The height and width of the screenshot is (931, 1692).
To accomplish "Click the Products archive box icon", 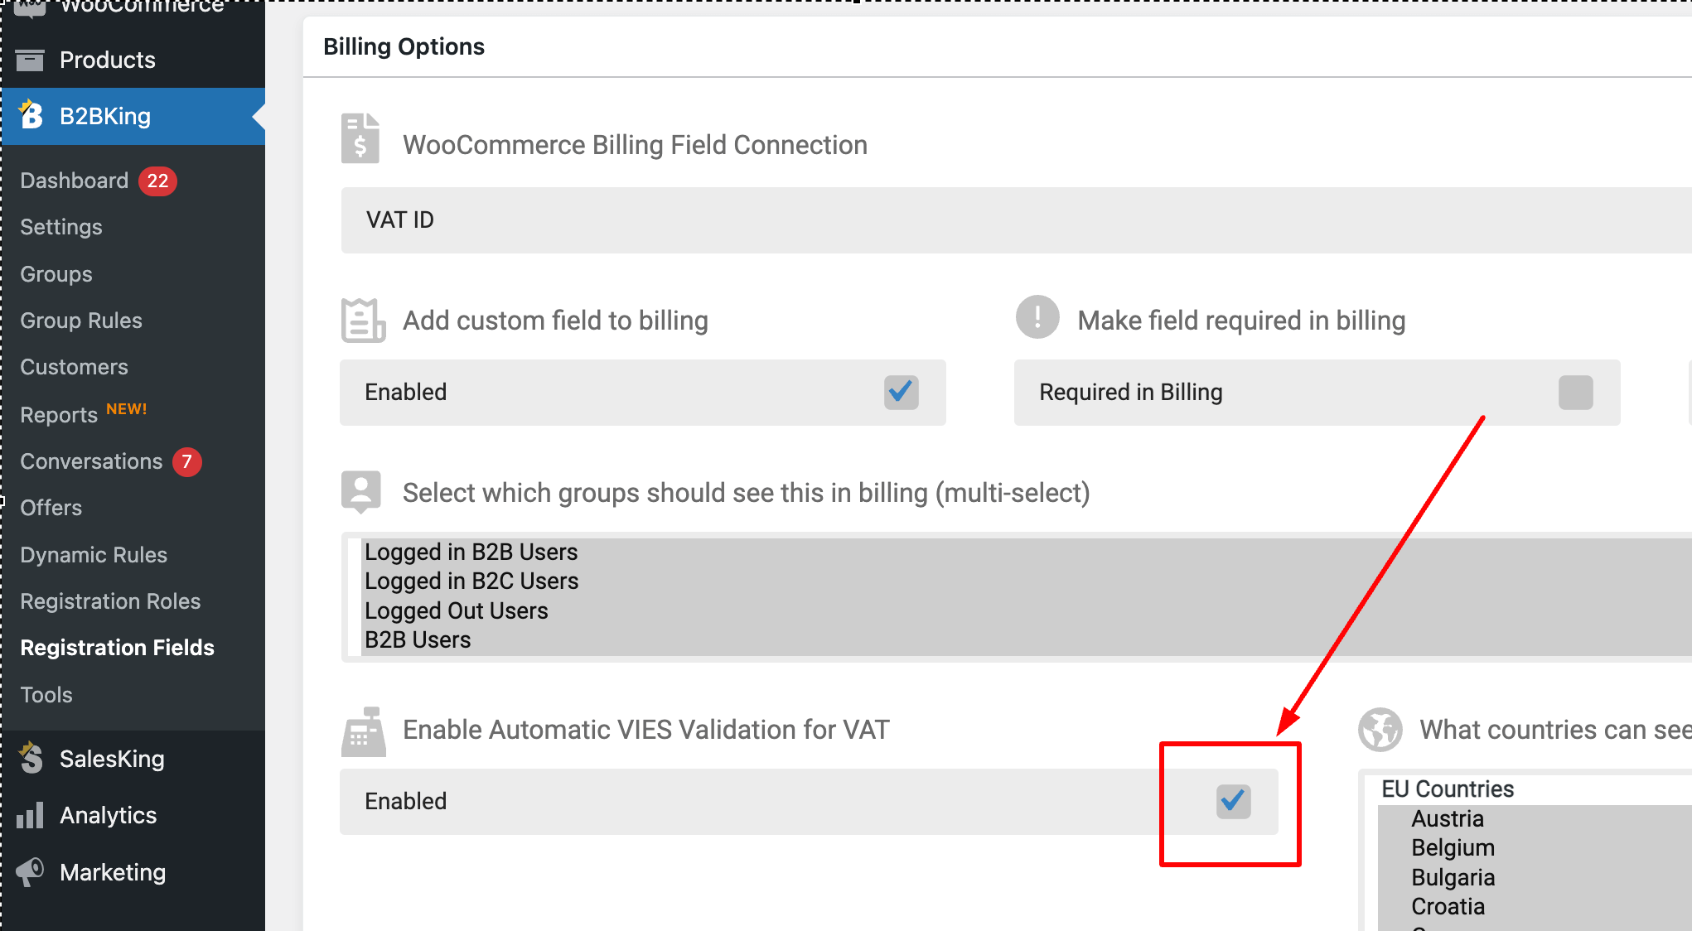I will (x=30, y=60).
